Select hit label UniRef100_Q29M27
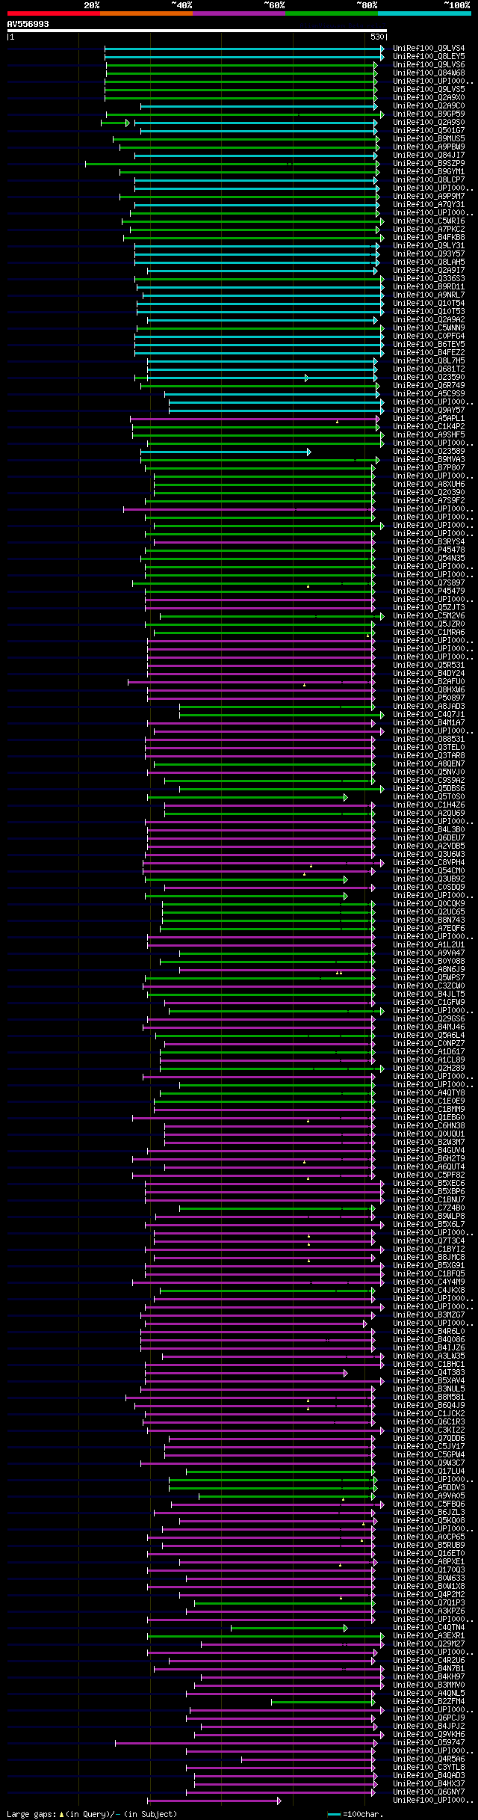The width and height of the screenshot is (478, 1820). [x=429, y=1644]
